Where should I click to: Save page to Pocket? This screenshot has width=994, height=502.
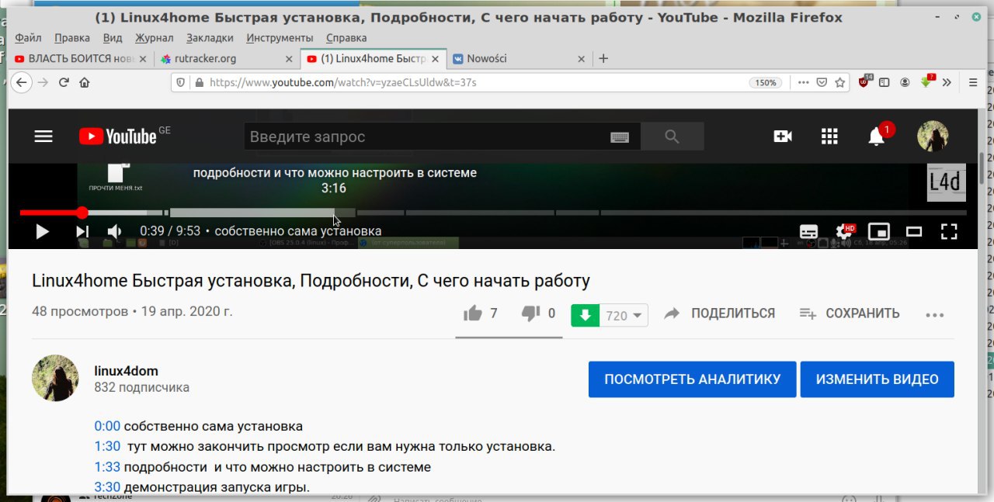pos(822,82)
